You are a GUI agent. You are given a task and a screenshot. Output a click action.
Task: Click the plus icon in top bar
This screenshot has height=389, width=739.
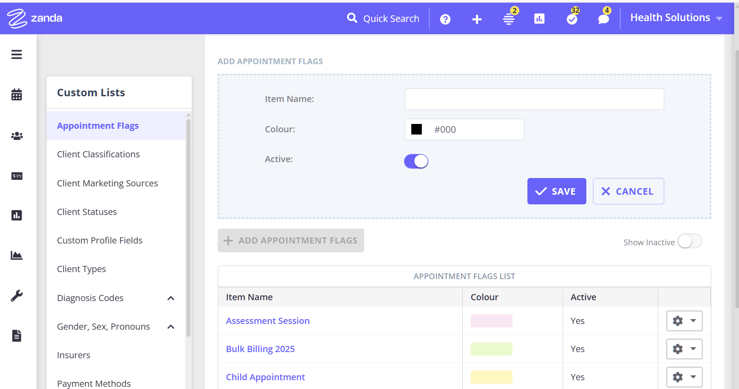click(x=477, y=19)
